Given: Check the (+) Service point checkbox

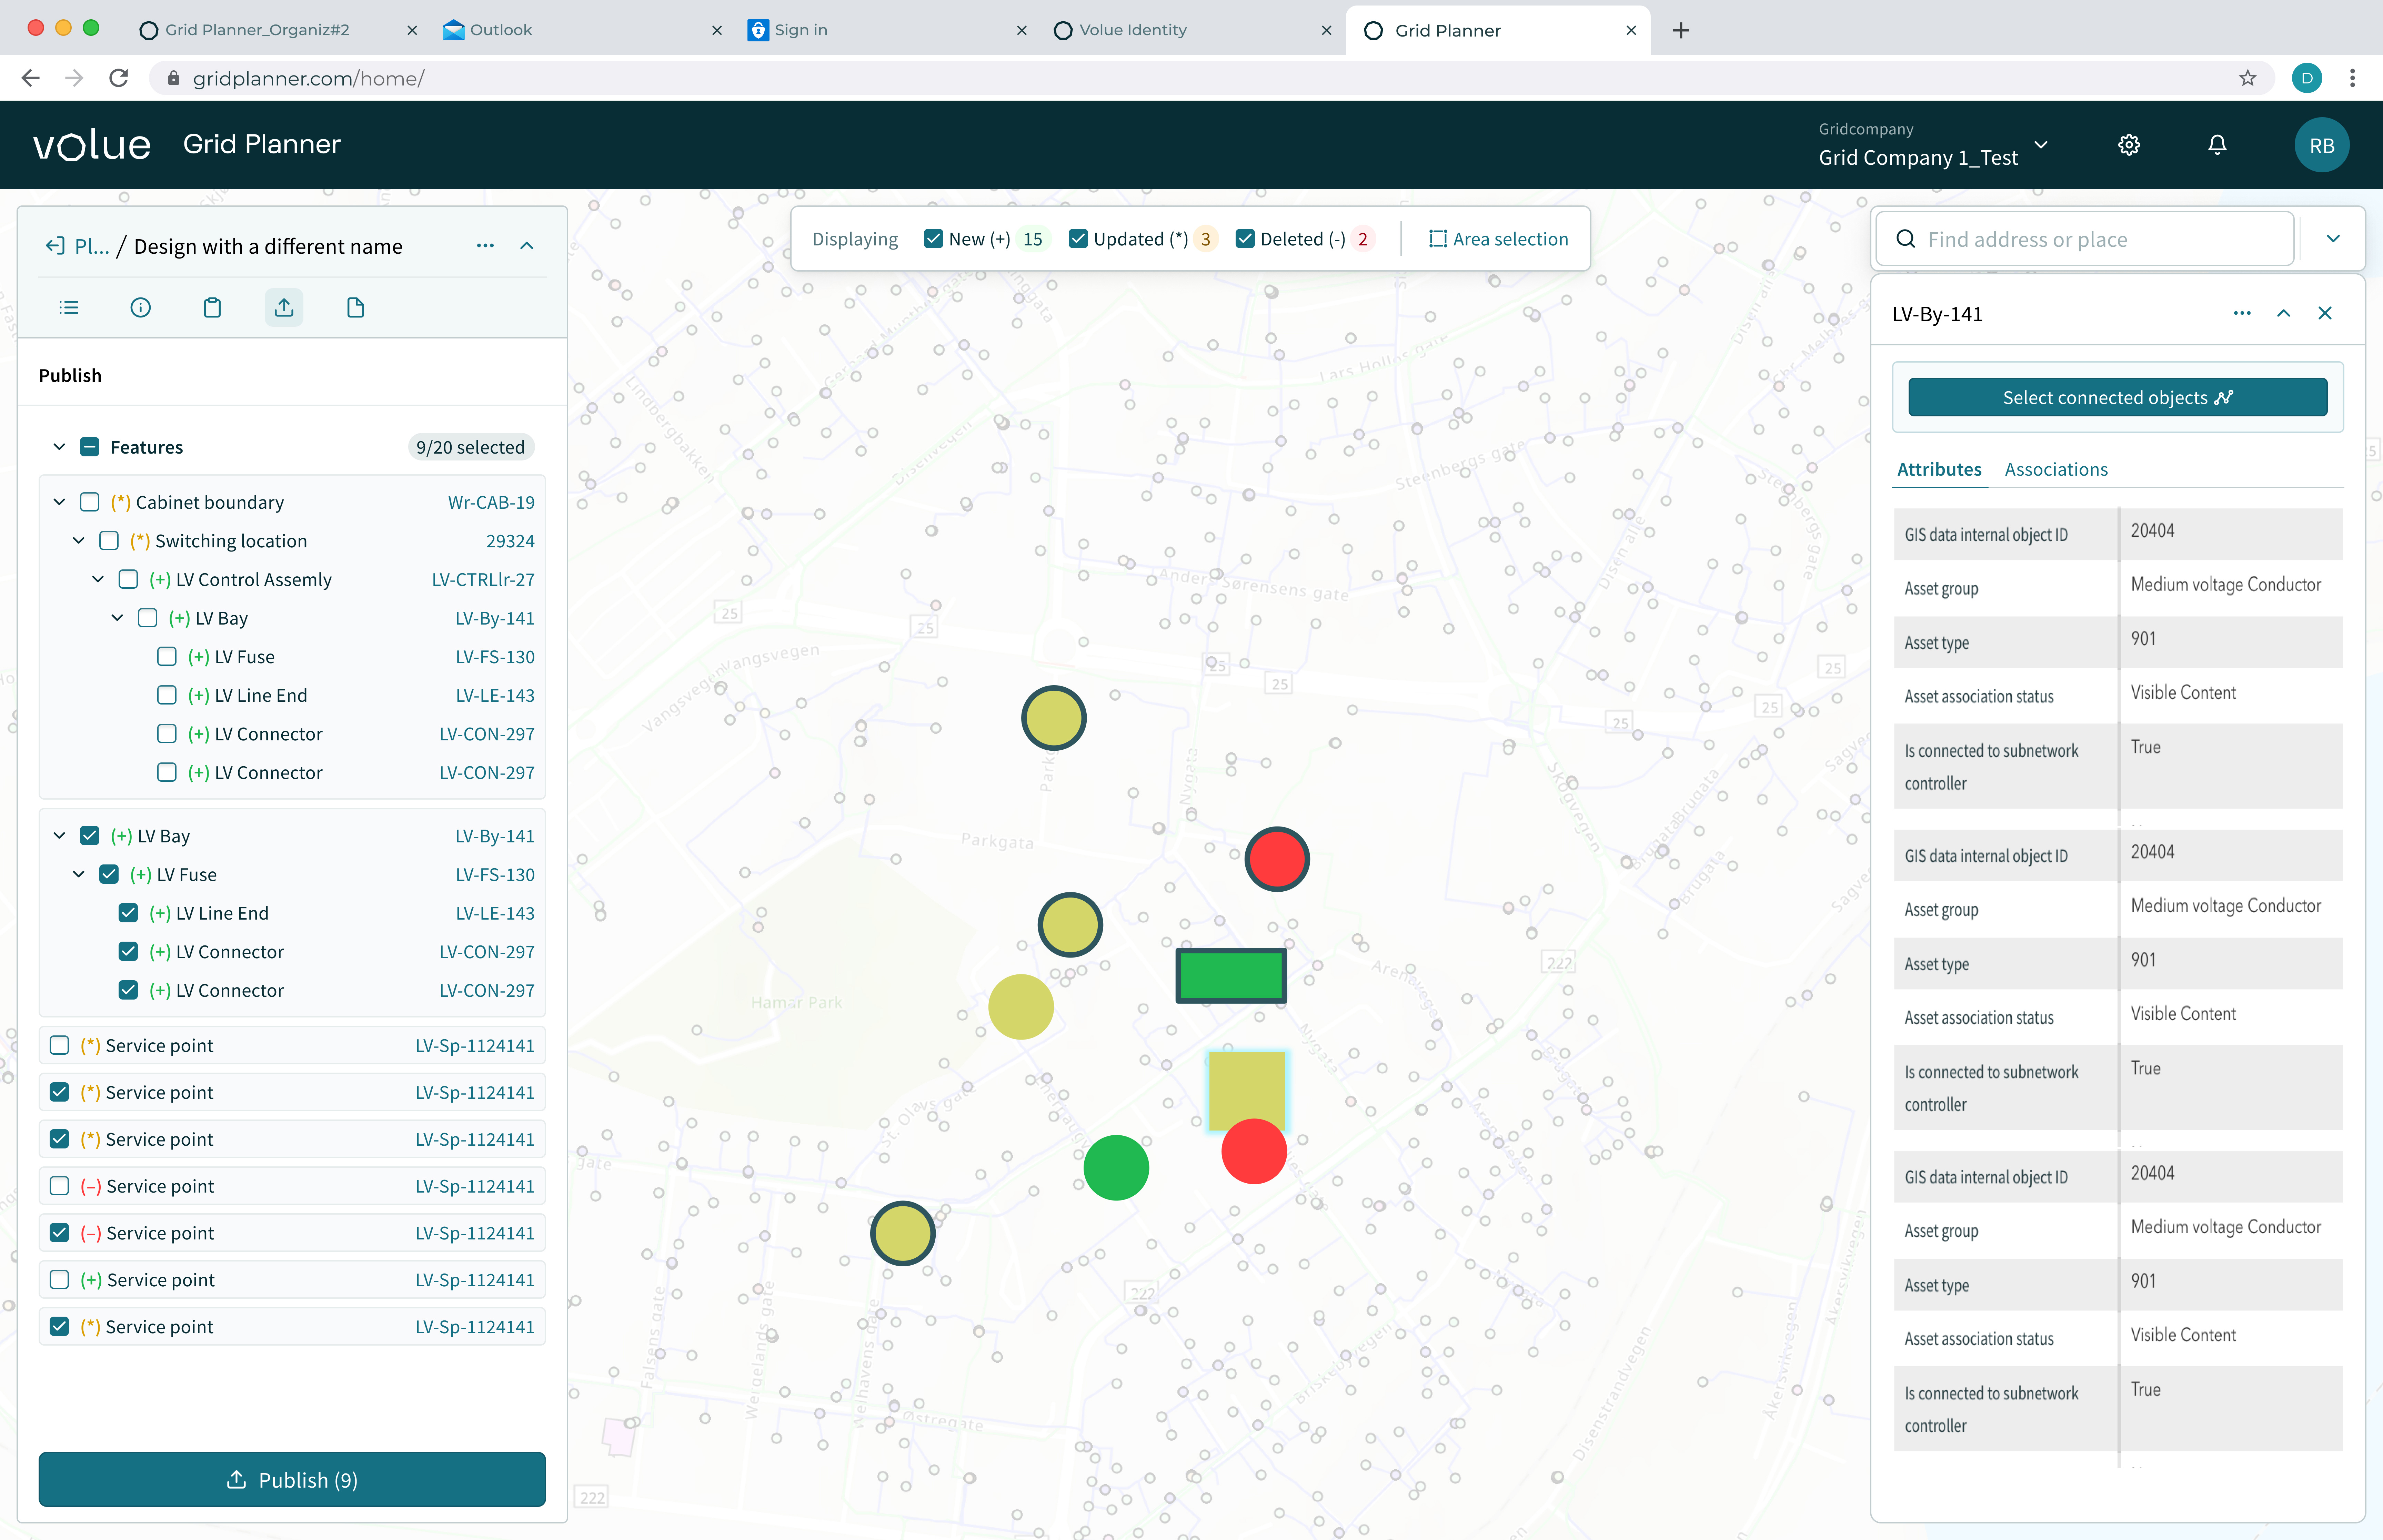Looking at the screenshot, I should coord(59,1280).
